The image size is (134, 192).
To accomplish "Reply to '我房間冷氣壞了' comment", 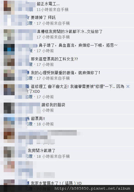I will [30, 156].
